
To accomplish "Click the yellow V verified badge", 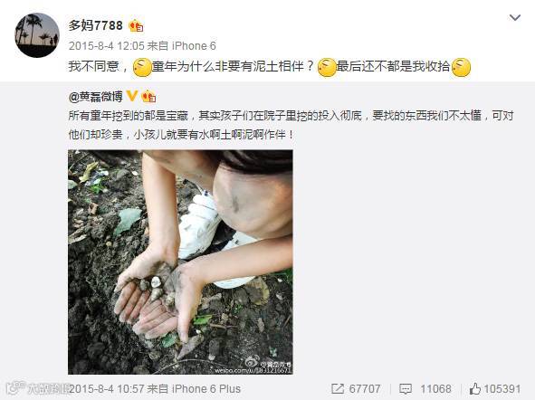I will [131, 96].
